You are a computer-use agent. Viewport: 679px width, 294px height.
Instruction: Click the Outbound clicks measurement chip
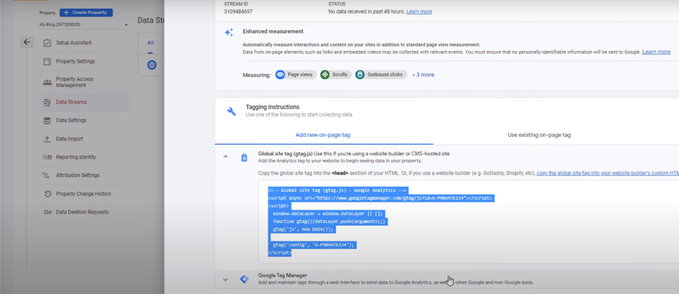381,74
